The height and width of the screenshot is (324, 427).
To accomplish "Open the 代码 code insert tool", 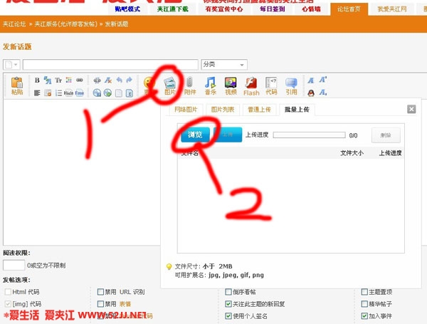I will tap(271, 85).
